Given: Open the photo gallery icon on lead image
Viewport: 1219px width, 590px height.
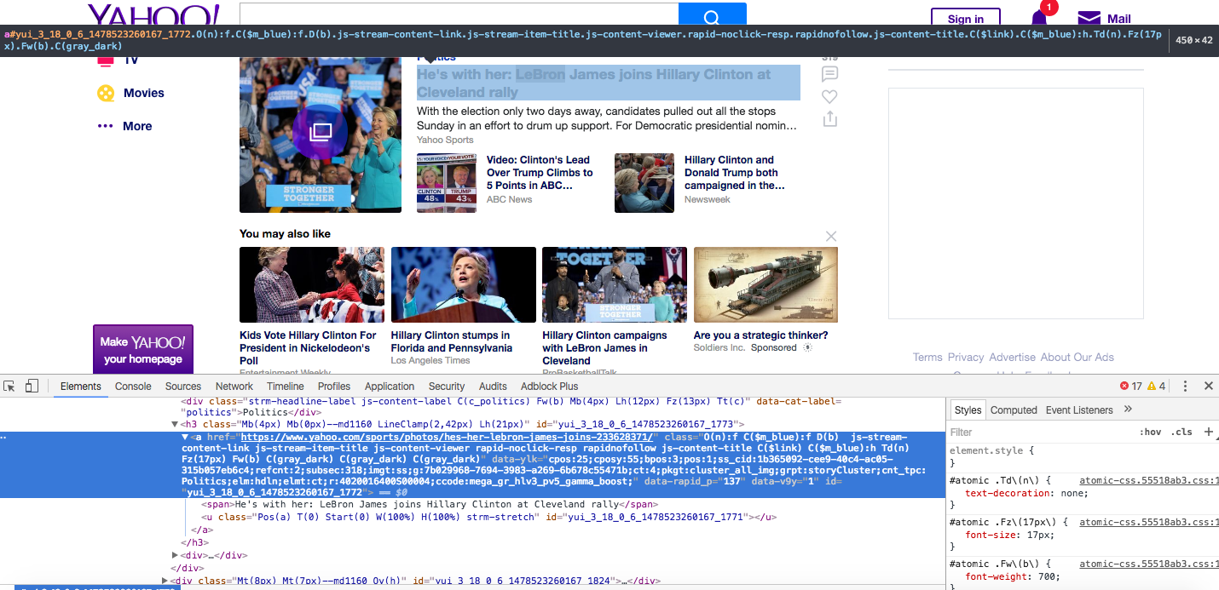Looking at the screenshot, I should (x=321, y=132).
